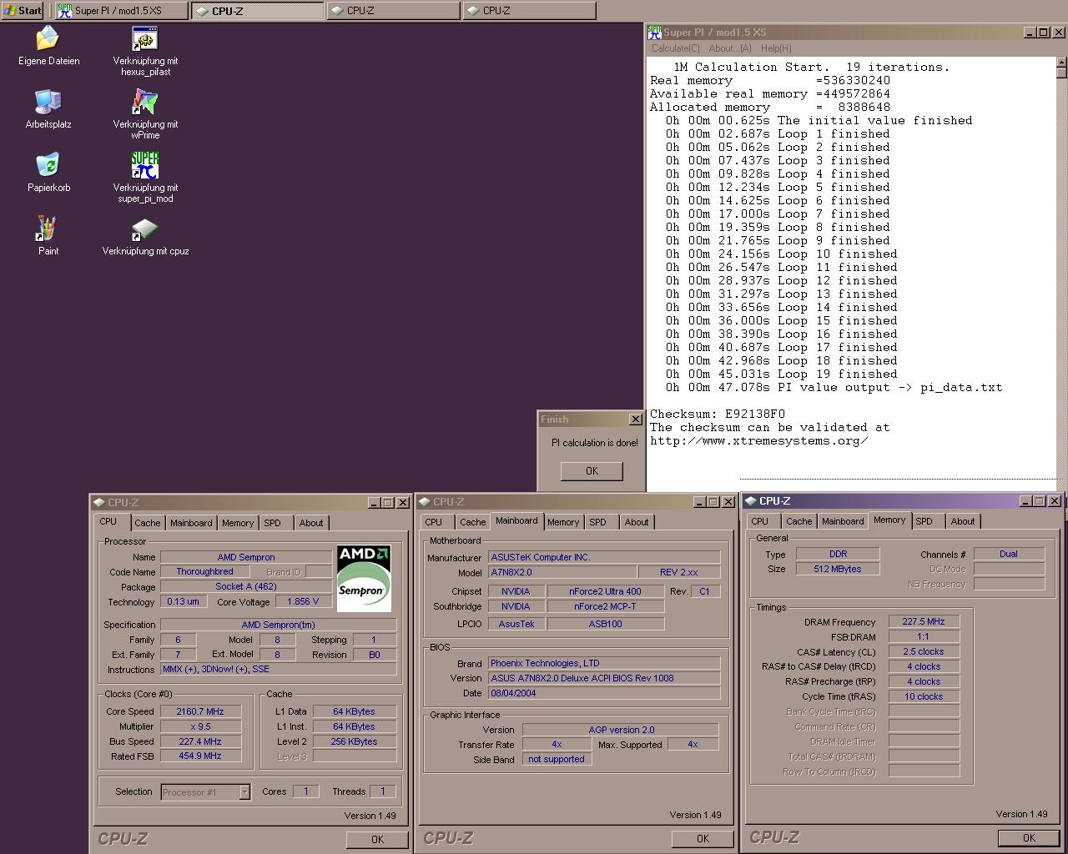
Task: Click OK in the Finish dialog
Action: pos(592,471)
